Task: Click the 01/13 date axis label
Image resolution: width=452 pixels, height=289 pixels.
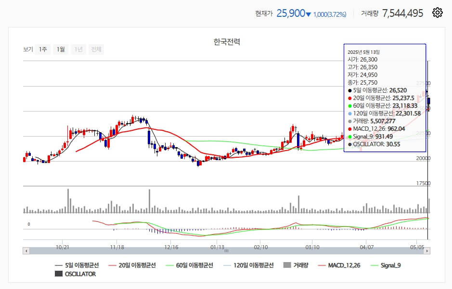Action: tap(217, 247)
